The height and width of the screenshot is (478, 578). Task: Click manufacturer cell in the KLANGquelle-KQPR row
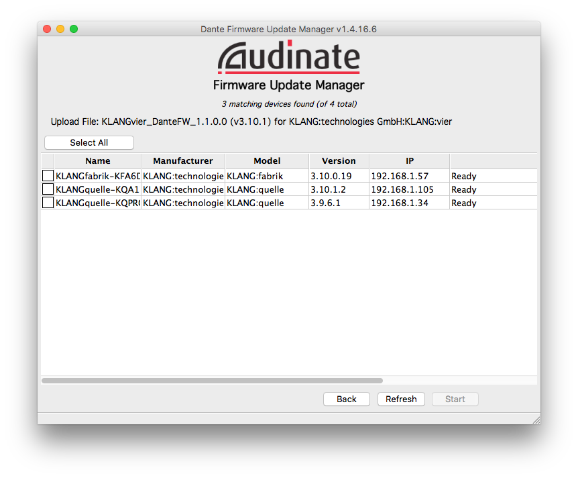tap(183, 203)
